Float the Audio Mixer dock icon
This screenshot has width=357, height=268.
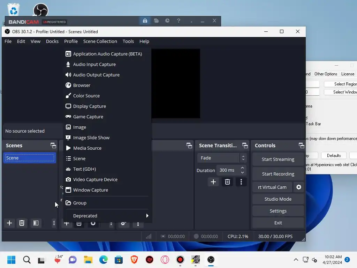(189, 146)
